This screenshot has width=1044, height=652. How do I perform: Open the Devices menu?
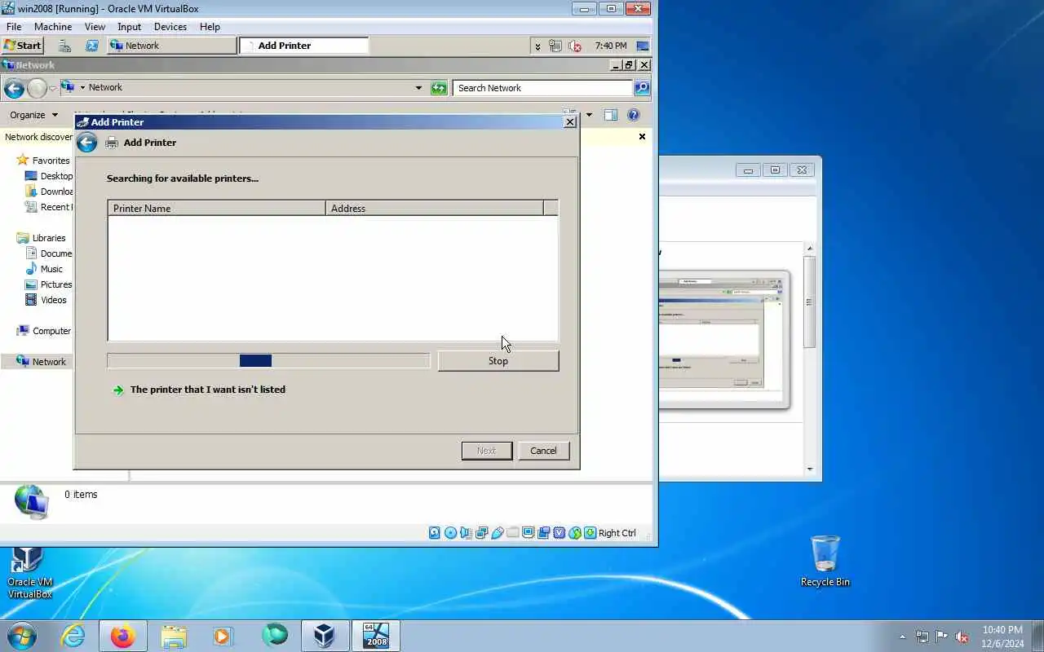coord(170,27)
